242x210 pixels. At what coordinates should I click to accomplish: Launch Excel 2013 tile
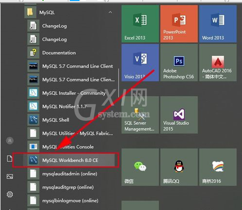pos(140,24)
